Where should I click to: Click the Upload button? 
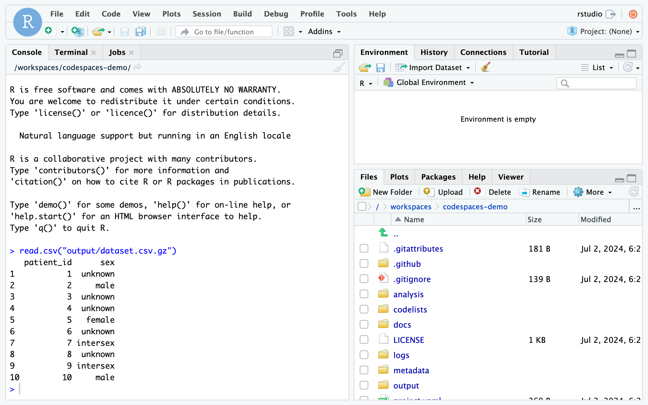(443, 192)
